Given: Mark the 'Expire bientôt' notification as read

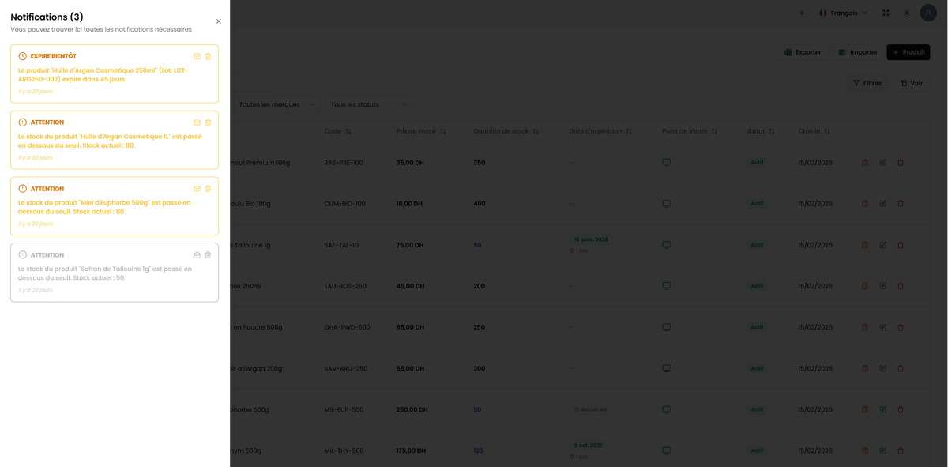Looking at the screenshot, I should pyautogui.click(x=197, y=56).
